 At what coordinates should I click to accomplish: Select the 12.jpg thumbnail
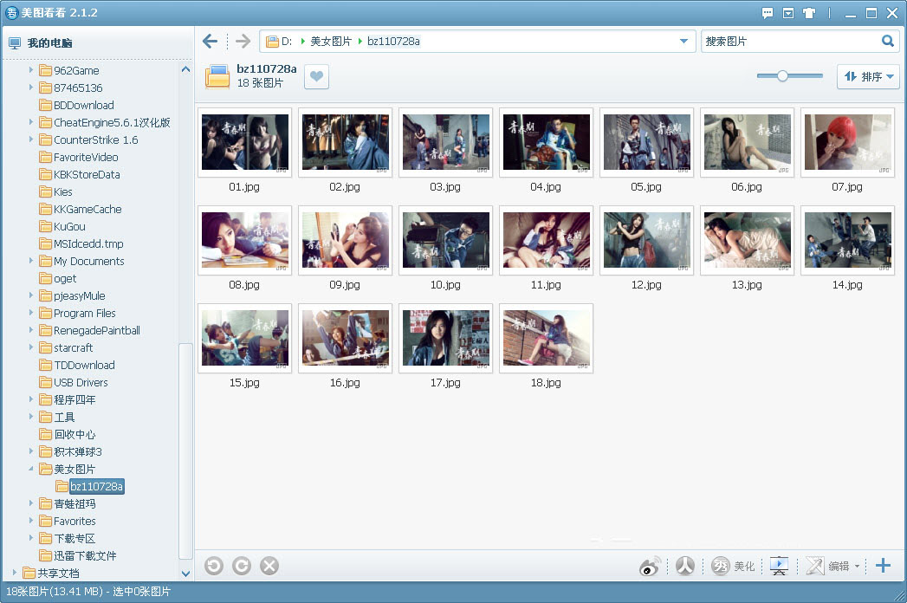[646, 240]
